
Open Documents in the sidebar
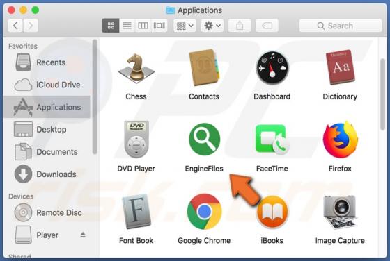47,152
